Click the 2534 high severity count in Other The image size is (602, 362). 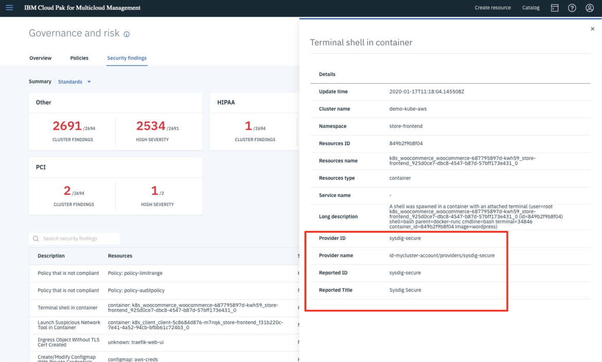(x=150, y=126)
